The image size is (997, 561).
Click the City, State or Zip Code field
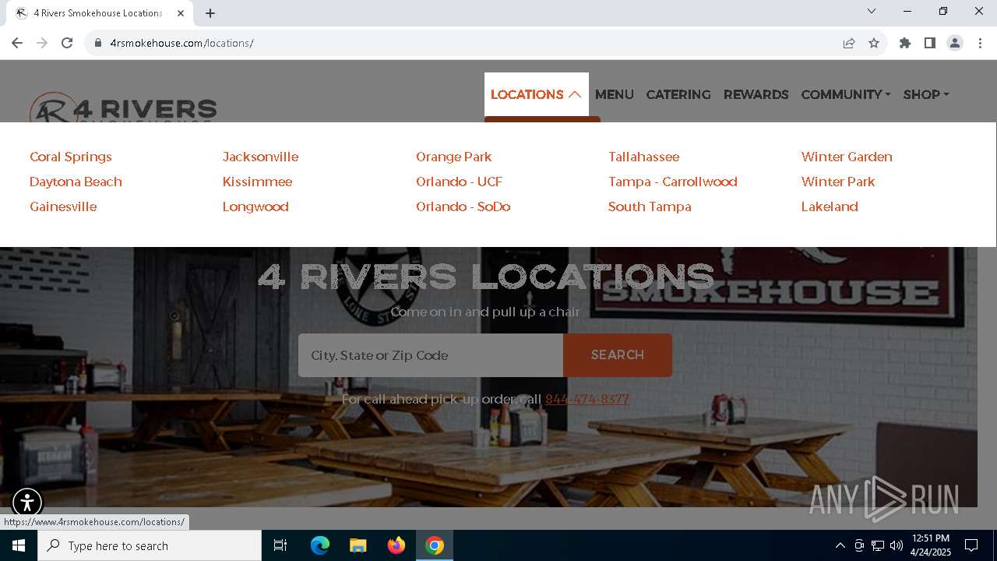tap(431, 355)
